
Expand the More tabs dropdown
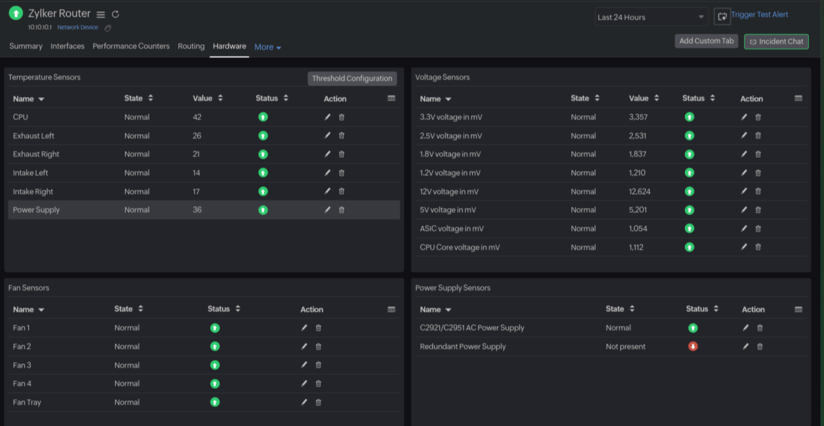pos(267,47)
